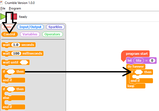Click the program start block on canvas
The height and width of the screenshot is (111, 159).
point(137,54)
